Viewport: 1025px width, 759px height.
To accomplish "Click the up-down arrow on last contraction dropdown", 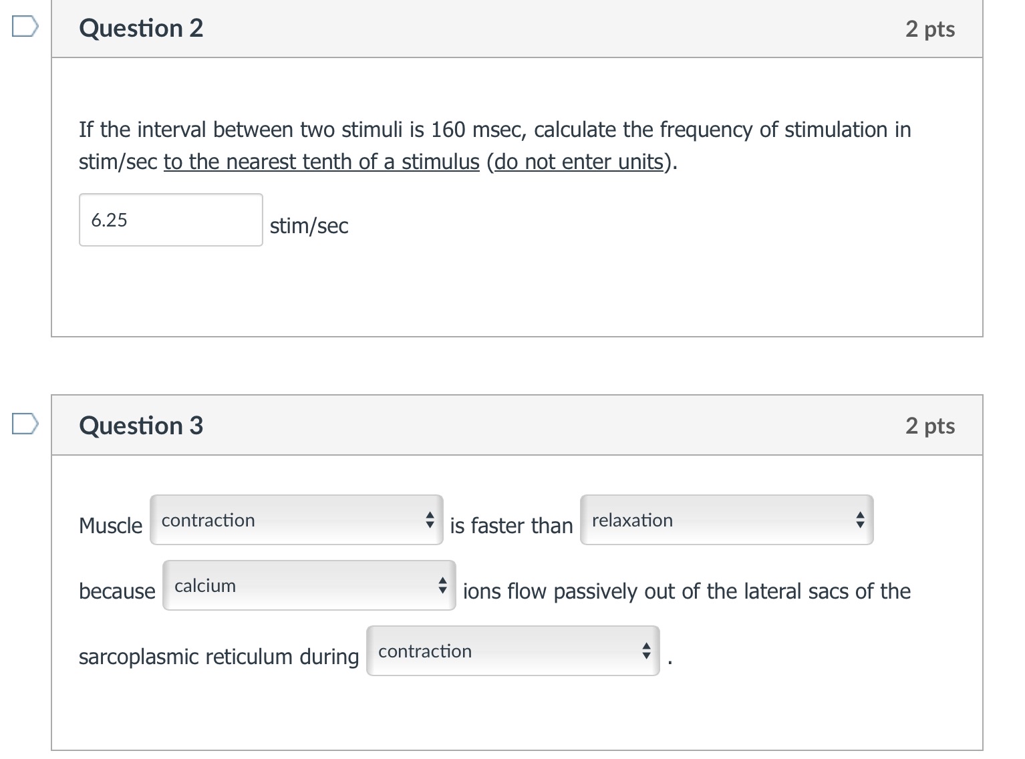I will tap(645, 651).
